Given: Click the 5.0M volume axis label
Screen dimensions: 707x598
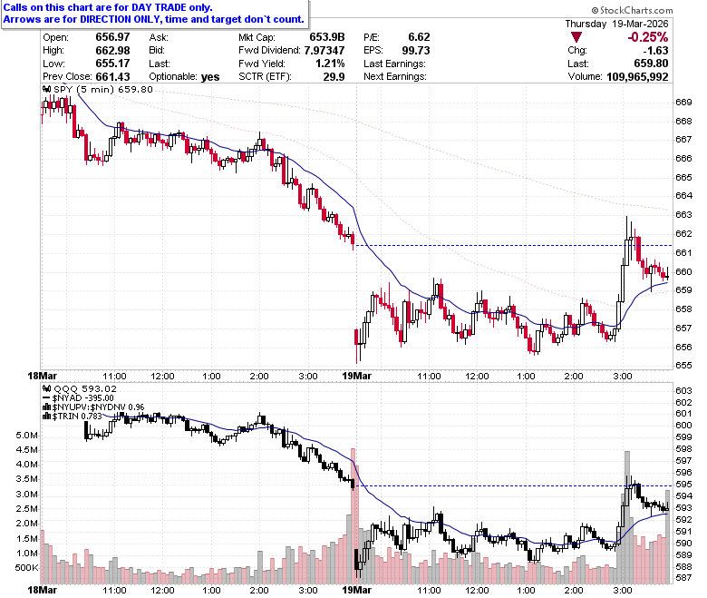Looking at the screenshot, I should 26,436.
